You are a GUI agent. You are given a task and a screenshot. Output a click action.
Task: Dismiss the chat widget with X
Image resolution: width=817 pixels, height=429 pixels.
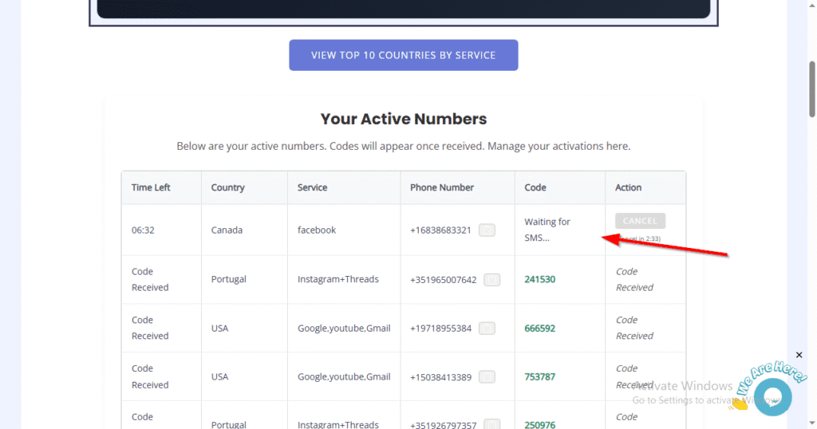(799, 355)
